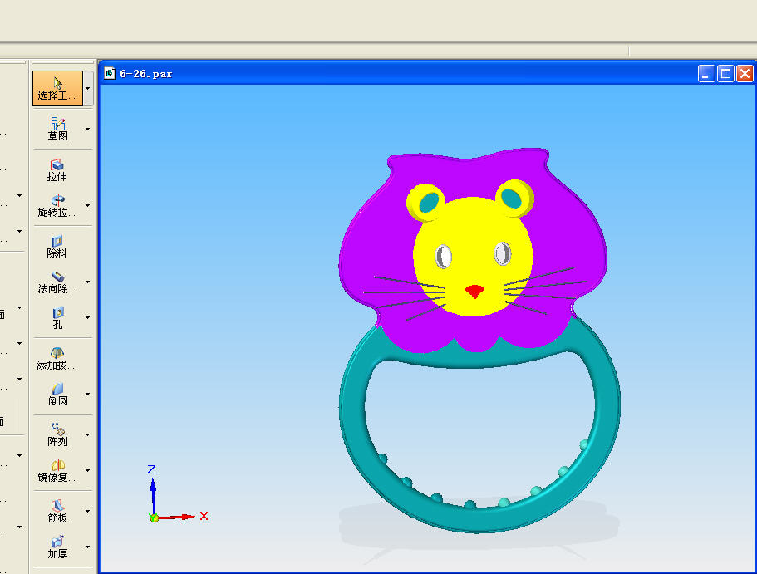The height and width of the screenshot is (574, 757).
Task: Select the 倒圆 (Round) tool
Action: (x=57, y=395)
